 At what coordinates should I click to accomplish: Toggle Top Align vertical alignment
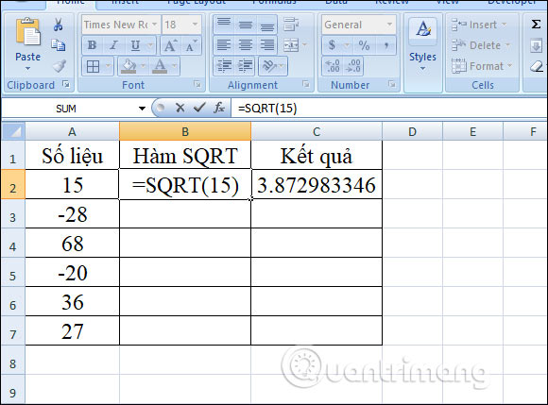point(224,24)
